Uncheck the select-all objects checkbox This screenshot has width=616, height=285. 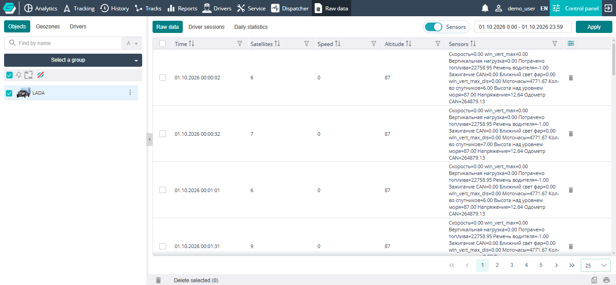tap(9, 75)
